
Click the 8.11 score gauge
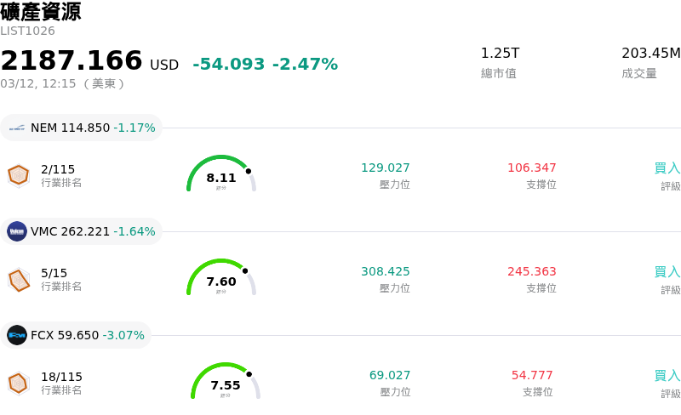[x=221, y=174]
